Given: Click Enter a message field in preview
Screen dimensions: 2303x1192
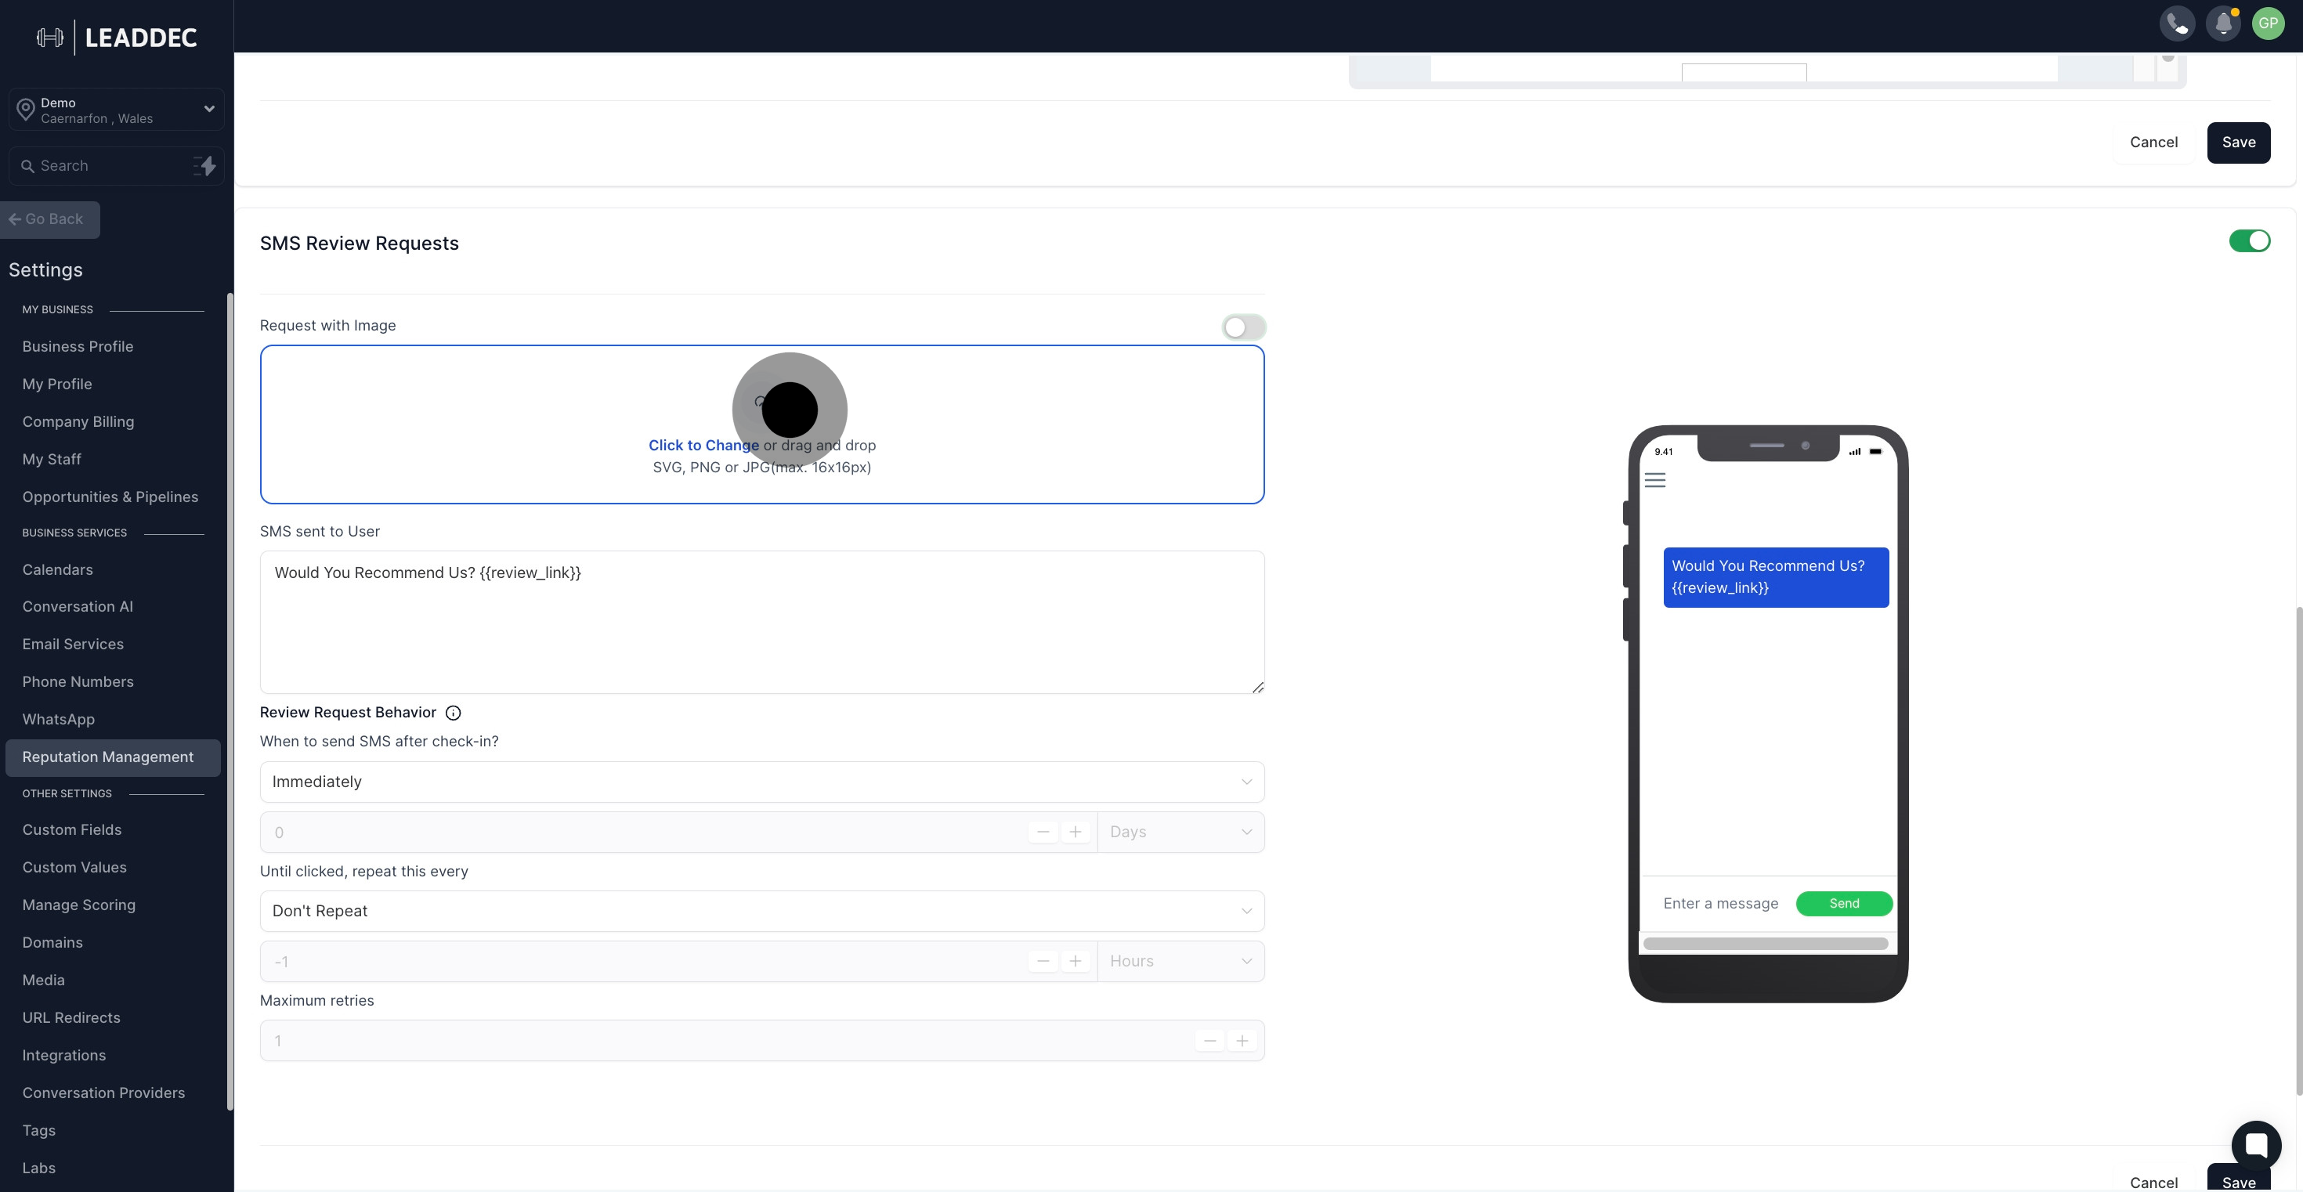Looking at the screenshot, I should click(x=1720, y=903).
